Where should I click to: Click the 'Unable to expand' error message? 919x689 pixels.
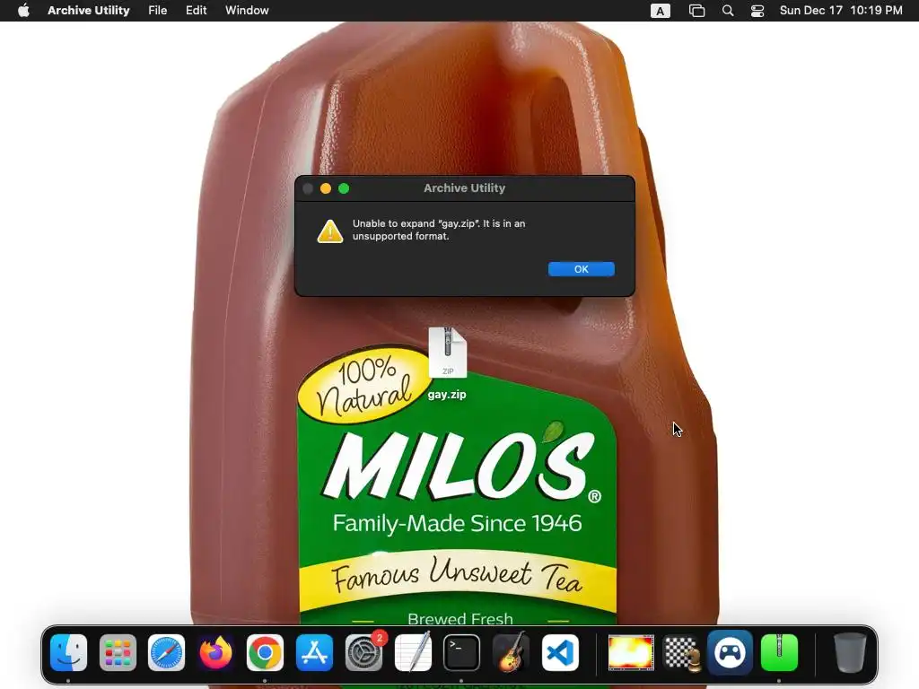coord(438,230)
